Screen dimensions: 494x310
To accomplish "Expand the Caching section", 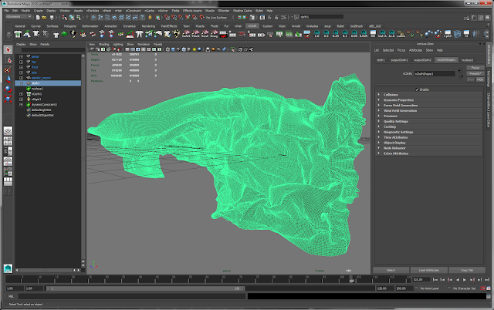I will [429, 126].
